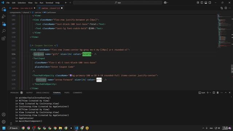Open the Help menu
The width and height of the screenshot is (233, 131).
(58, 3)
